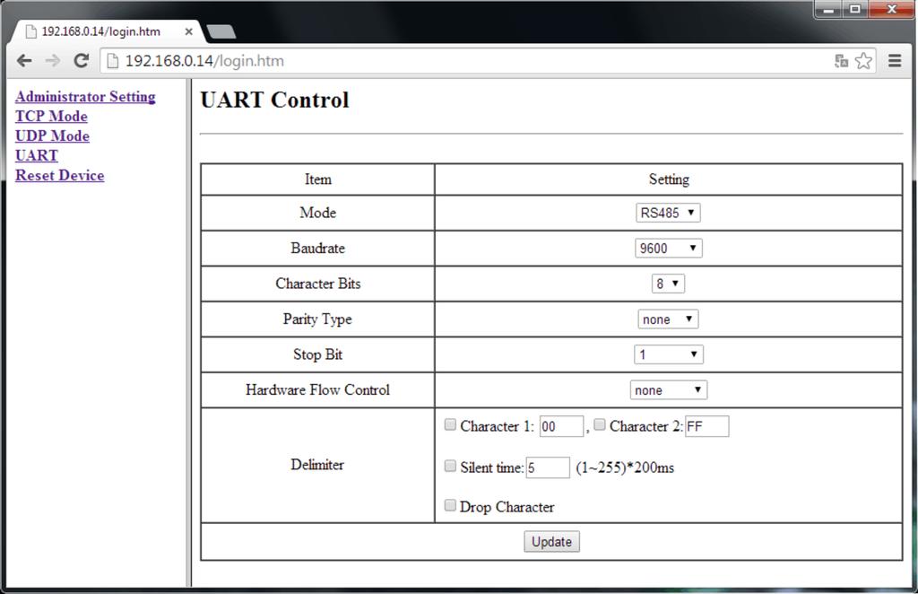Click the Character 2 field containing FF
This screenshot has height=594, width=918.
click(x=706, y=426)
